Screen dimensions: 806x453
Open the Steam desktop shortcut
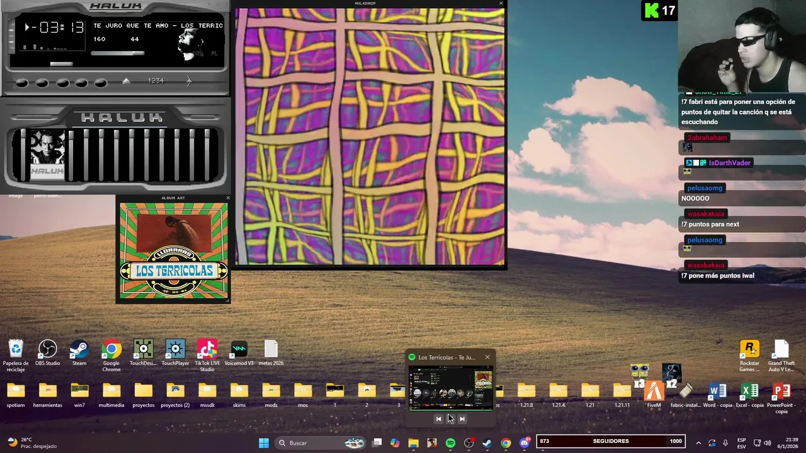coord(79,353)
